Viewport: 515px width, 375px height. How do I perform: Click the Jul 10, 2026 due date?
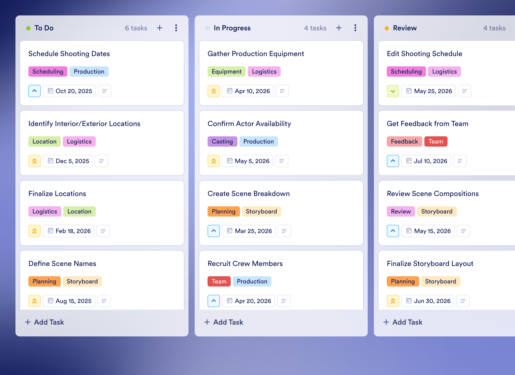tap(426, 161)
